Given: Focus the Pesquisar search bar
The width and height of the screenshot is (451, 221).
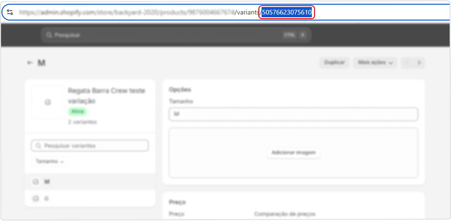Looking at the screenshot, I should 176,35.
